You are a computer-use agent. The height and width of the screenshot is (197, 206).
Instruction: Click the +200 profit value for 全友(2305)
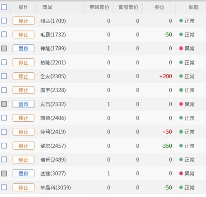(166, 76)
